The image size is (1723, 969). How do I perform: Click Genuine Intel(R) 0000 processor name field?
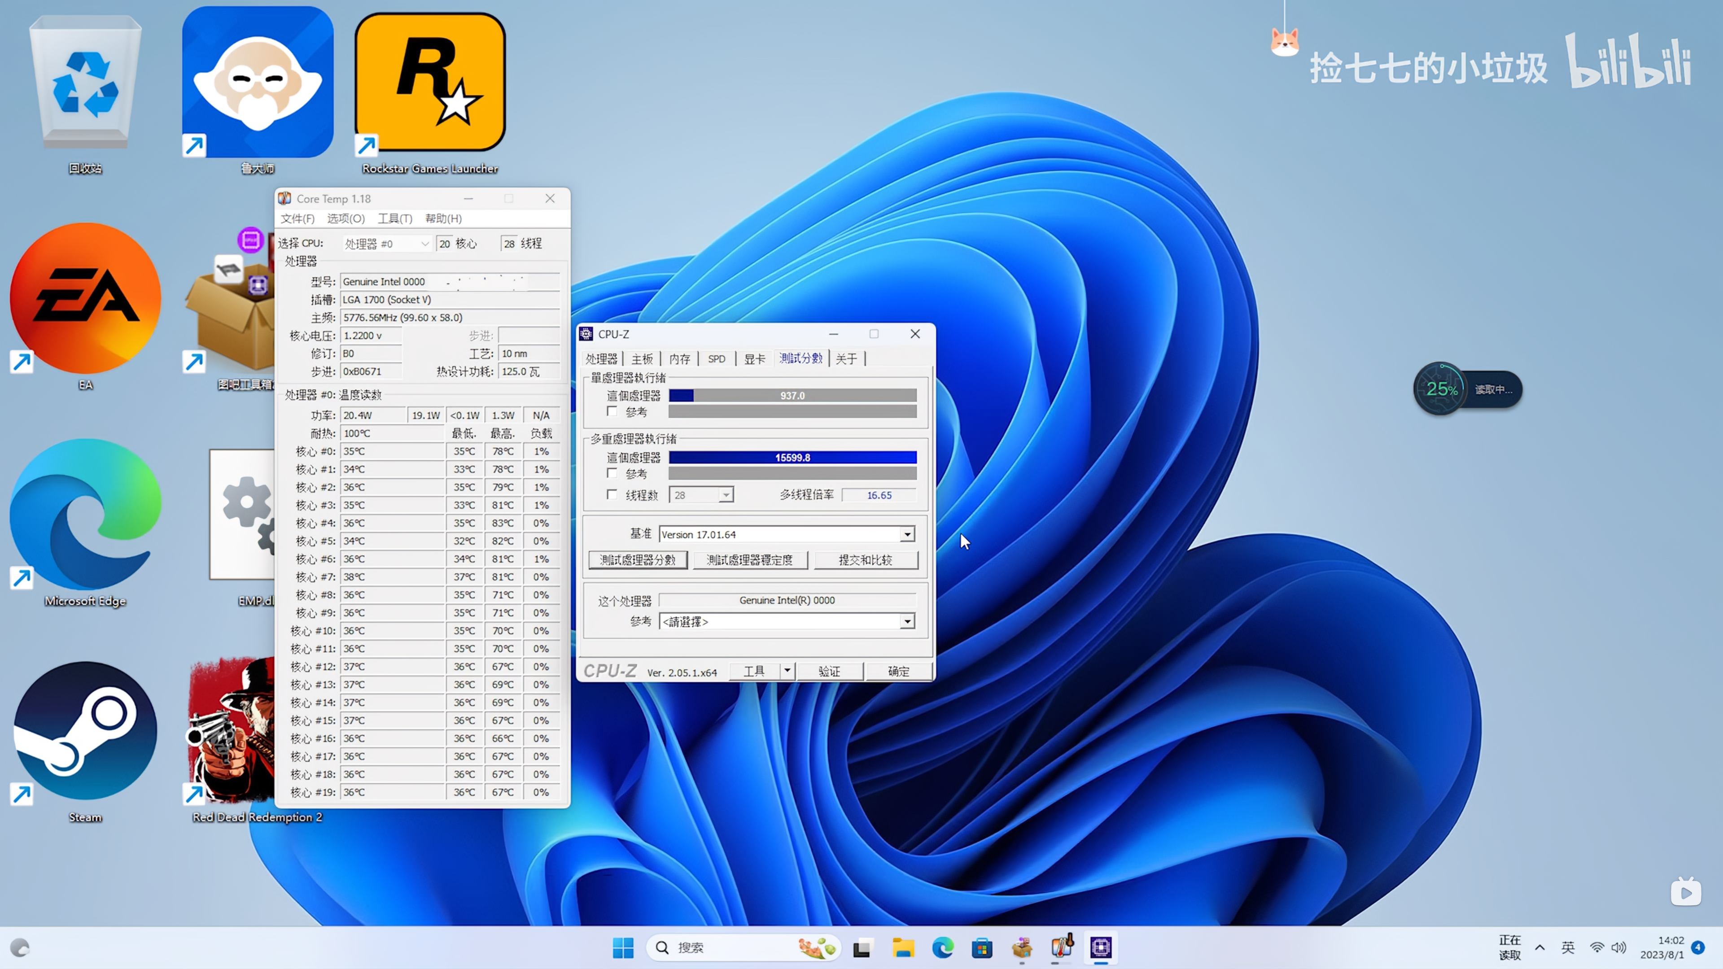787,601
